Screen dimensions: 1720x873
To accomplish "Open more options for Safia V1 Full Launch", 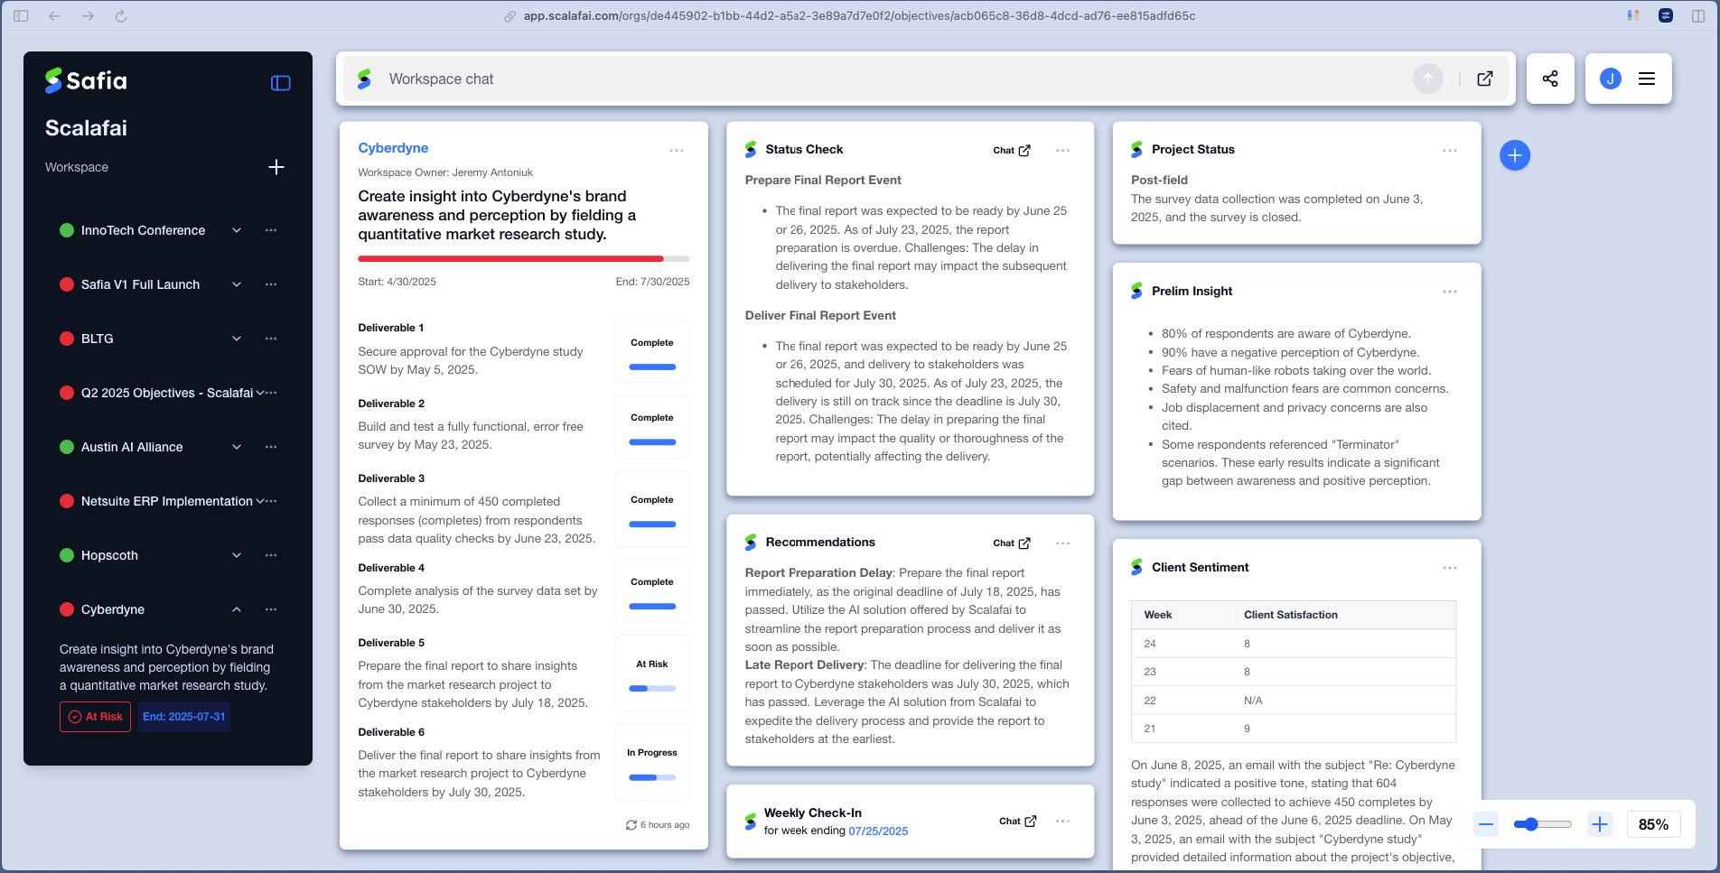I will tap(271, 284).
